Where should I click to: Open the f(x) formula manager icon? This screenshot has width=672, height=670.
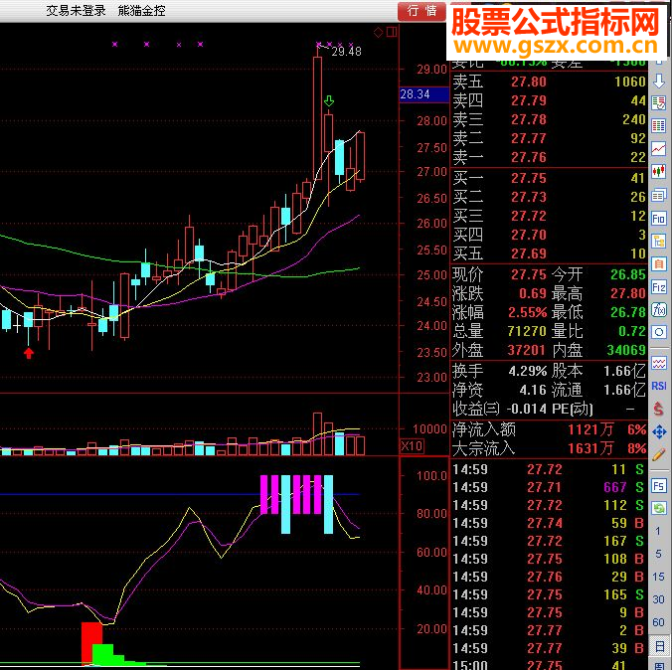tap(659, 309)
